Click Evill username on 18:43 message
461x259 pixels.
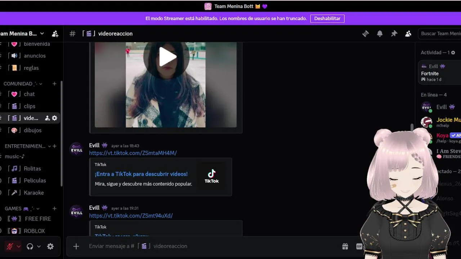click(94, 145)
